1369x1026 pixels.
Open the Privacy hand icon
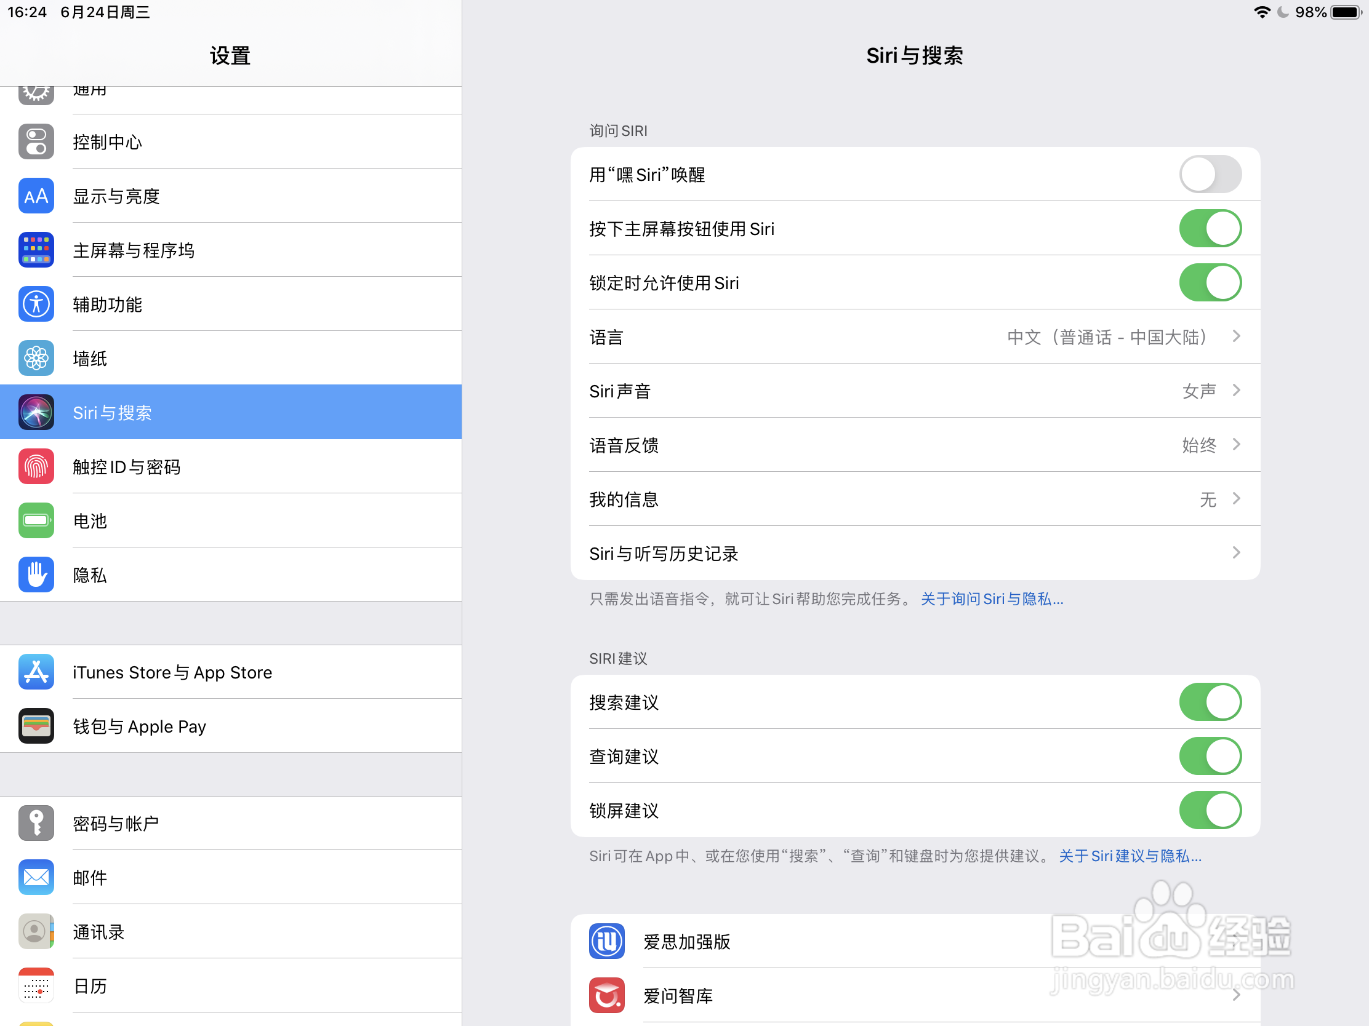36,575
